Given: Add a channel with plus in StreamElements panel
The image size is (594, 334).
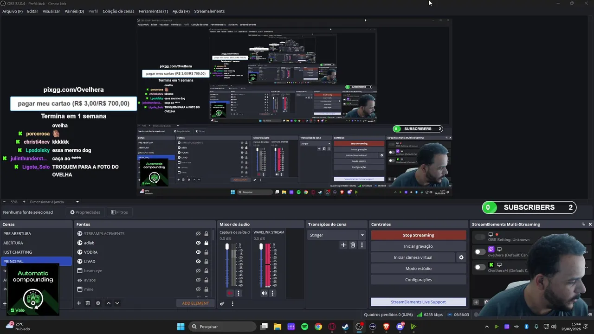Looking at the screenshot, I should pos(476,302).
